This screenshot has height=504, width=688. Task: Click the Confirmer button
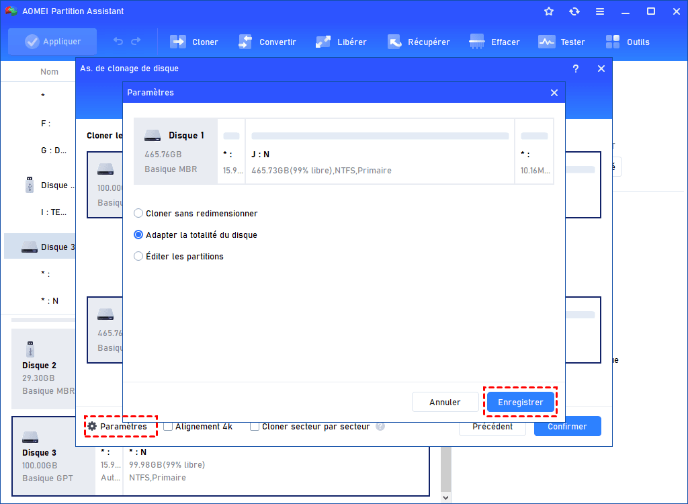point(567,426)
